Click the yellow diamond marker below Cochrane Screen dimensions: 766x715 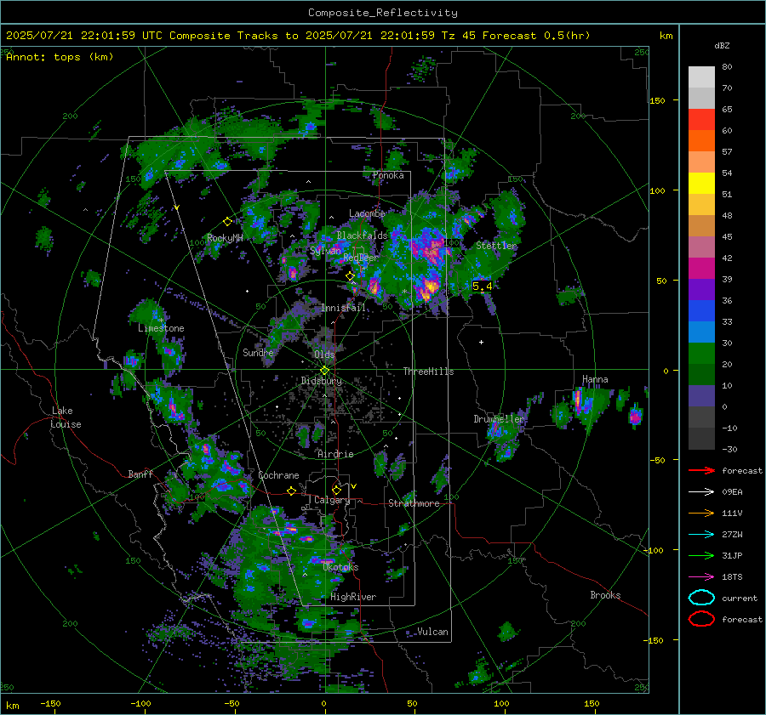[x=291, y=491]
